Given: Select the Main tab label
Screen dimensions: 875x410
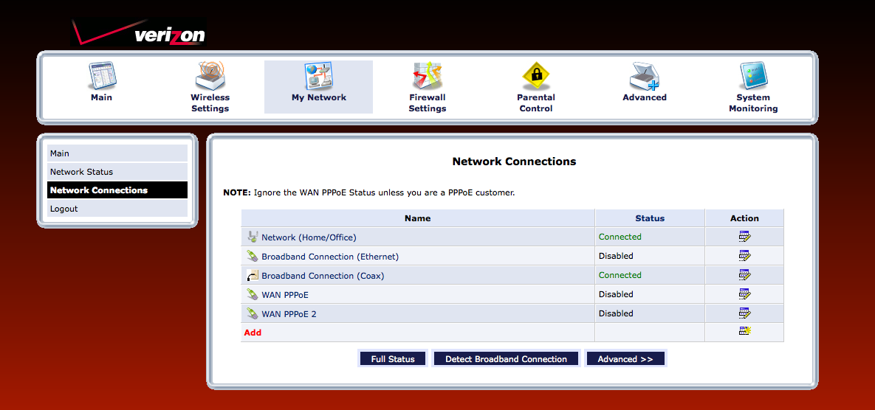Looking at the screenshot, I should 102,97.
